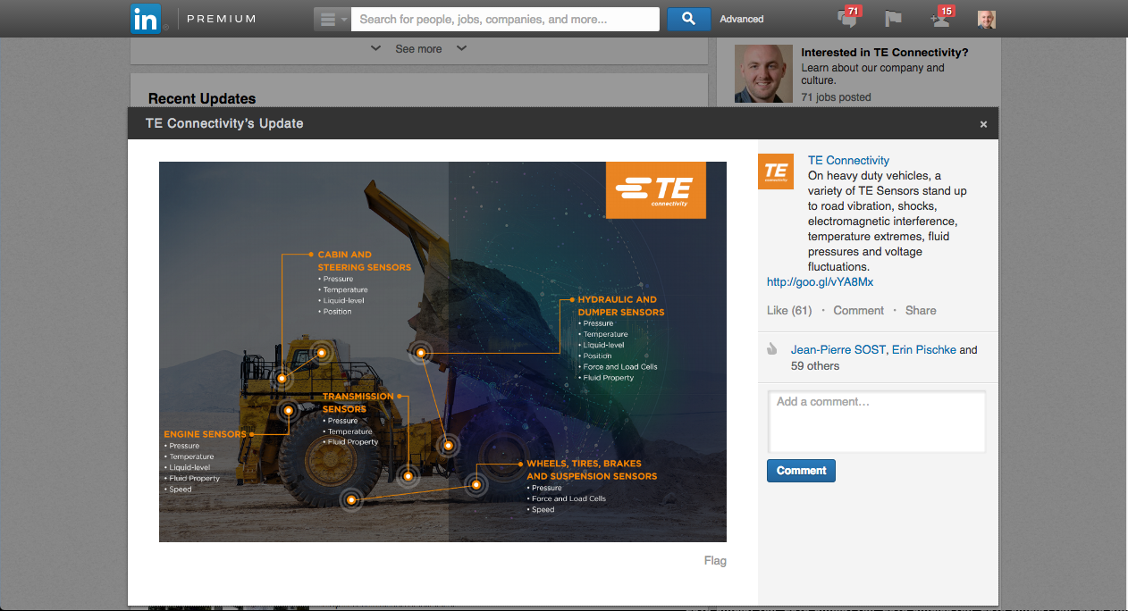Viewport: 1128px width, 611px height.
Task: Submit with the blue Comment button
Action: coord(801,471)
